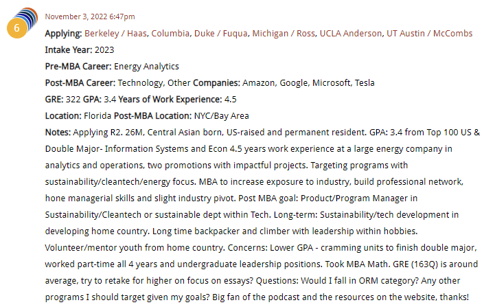Click the Energy Analytics pre-MBA career text
This screenshot has height=307, width=495.
click(x=146, y=67)
